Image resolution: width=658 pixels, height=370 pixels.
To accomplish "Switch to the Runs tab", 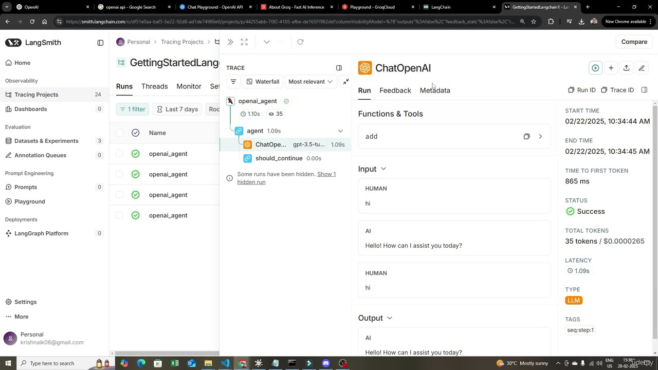I will [x=124, y=86].
